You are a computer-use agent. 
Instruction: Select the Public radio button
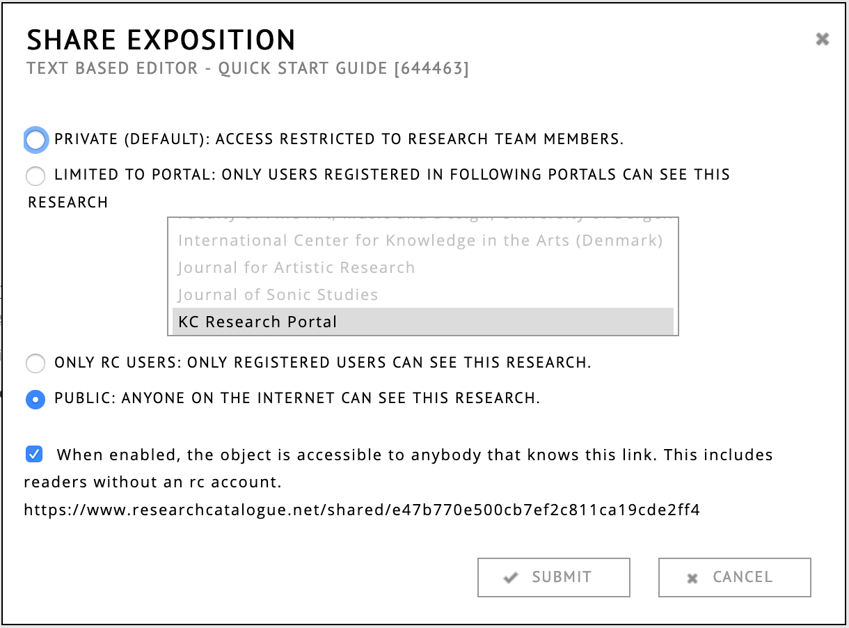(35, 399)
